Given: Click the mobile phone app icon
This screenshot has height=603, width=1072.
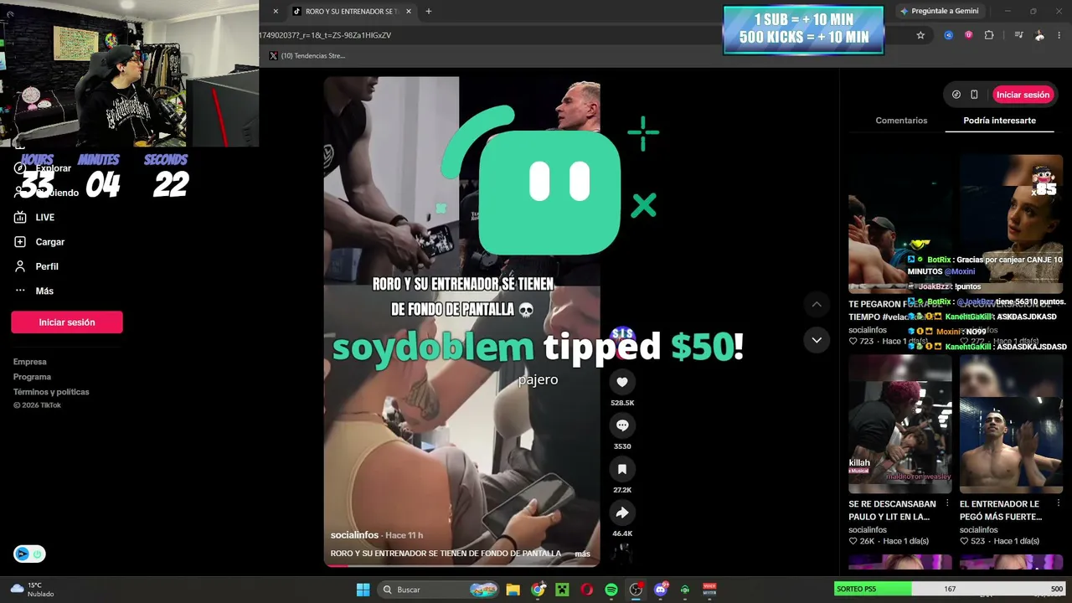Looking at the screenshot, I should pyautogui.click(x=974, y=95).
